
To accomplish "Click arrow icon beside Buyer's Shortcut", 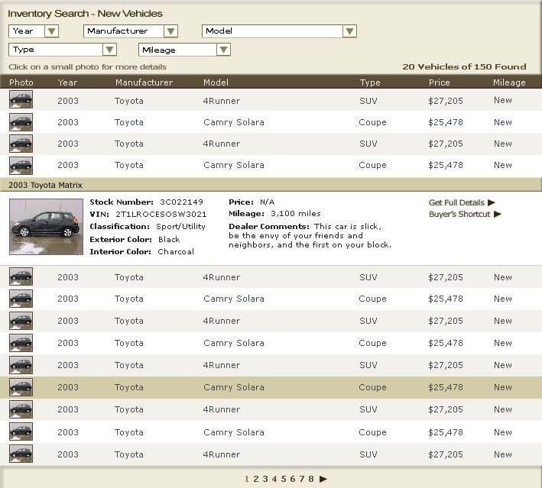I will [x=498, y=214].
